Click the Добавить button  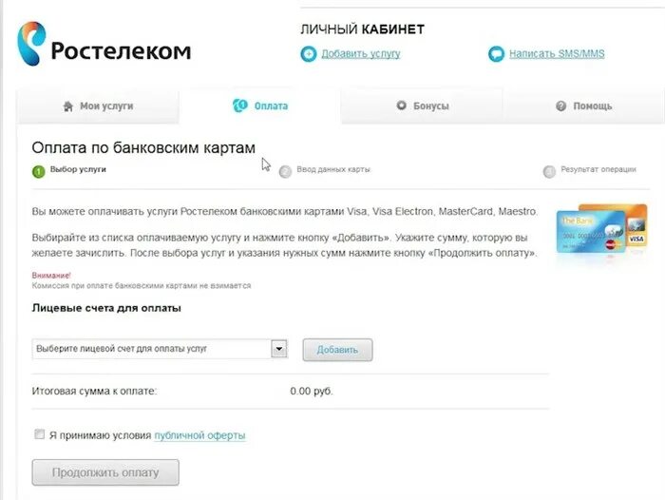[337, 350]
